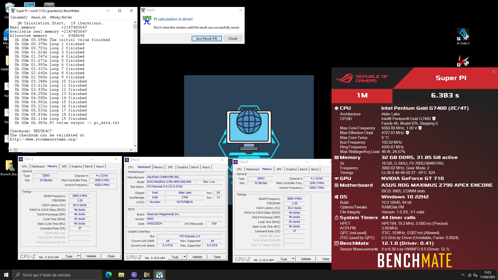
Task: Click Super PI horizontal scroll left arrow
Action: click(x=11, y=150)
